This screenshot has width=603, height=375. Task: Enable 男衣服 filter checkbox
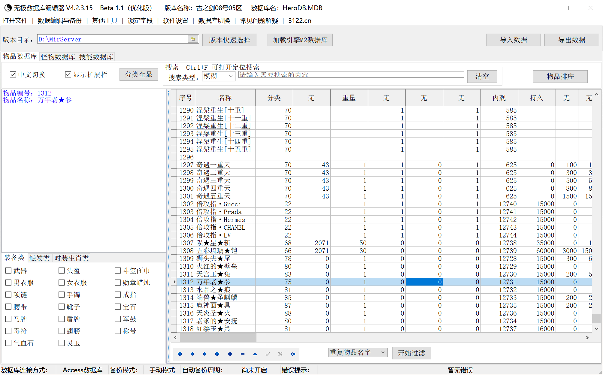[8, 283]
